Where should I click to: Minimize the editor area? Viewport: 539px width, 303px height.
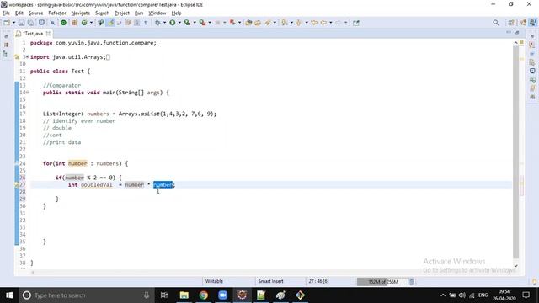tap(509, 32)
